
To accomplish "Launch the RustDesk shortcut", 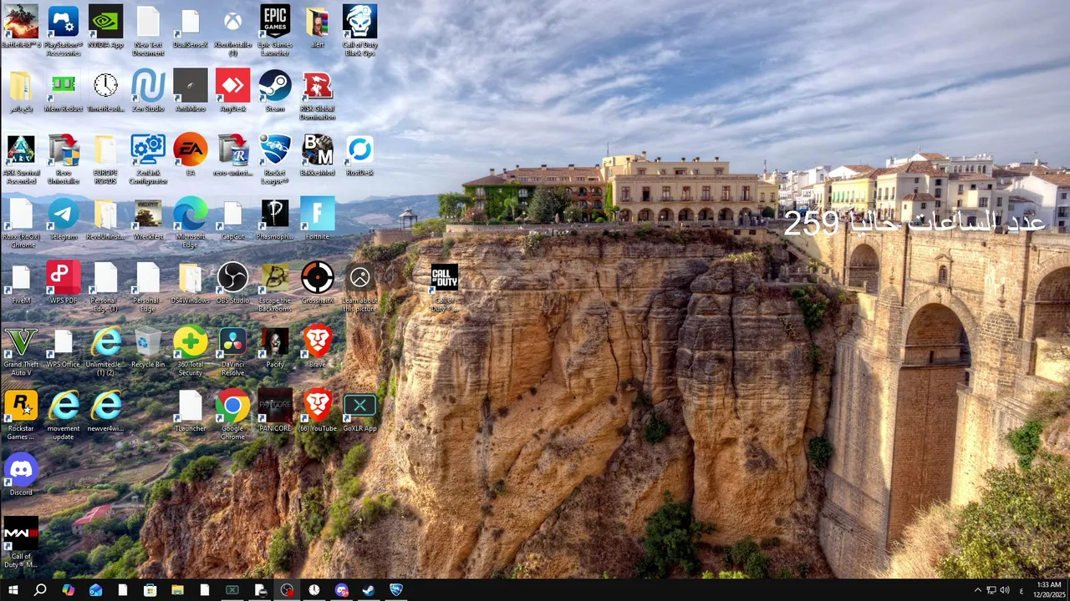I will (x=359, y=155).
